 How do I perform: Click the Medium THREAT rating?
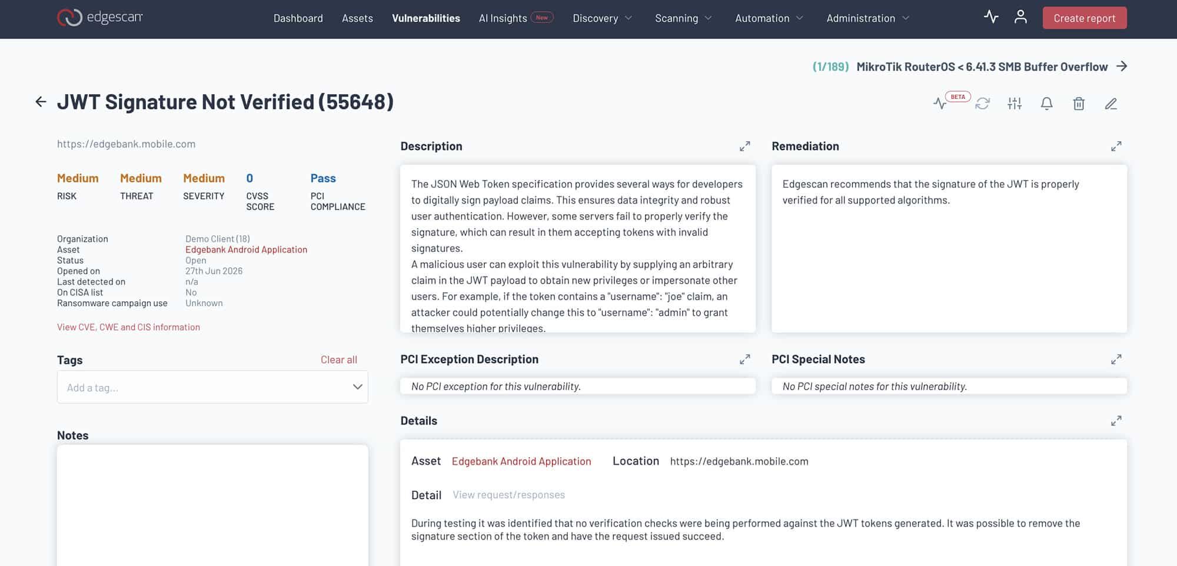point(141,178)
